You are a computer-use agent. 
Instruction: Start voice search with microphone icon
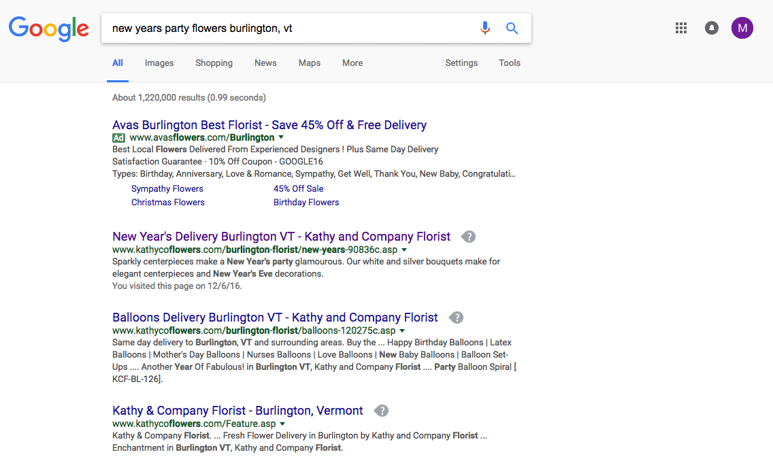pos(484,28)
